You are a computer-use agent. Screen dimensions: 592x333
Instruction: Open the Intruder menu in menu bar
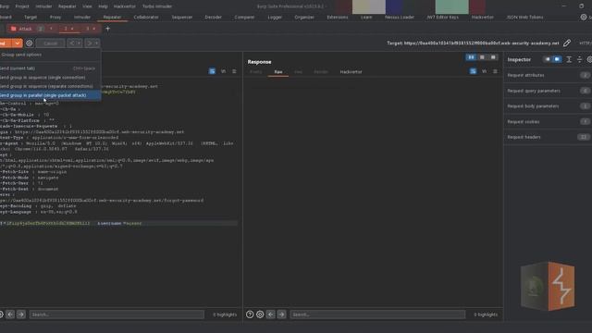tap(43, 6)
